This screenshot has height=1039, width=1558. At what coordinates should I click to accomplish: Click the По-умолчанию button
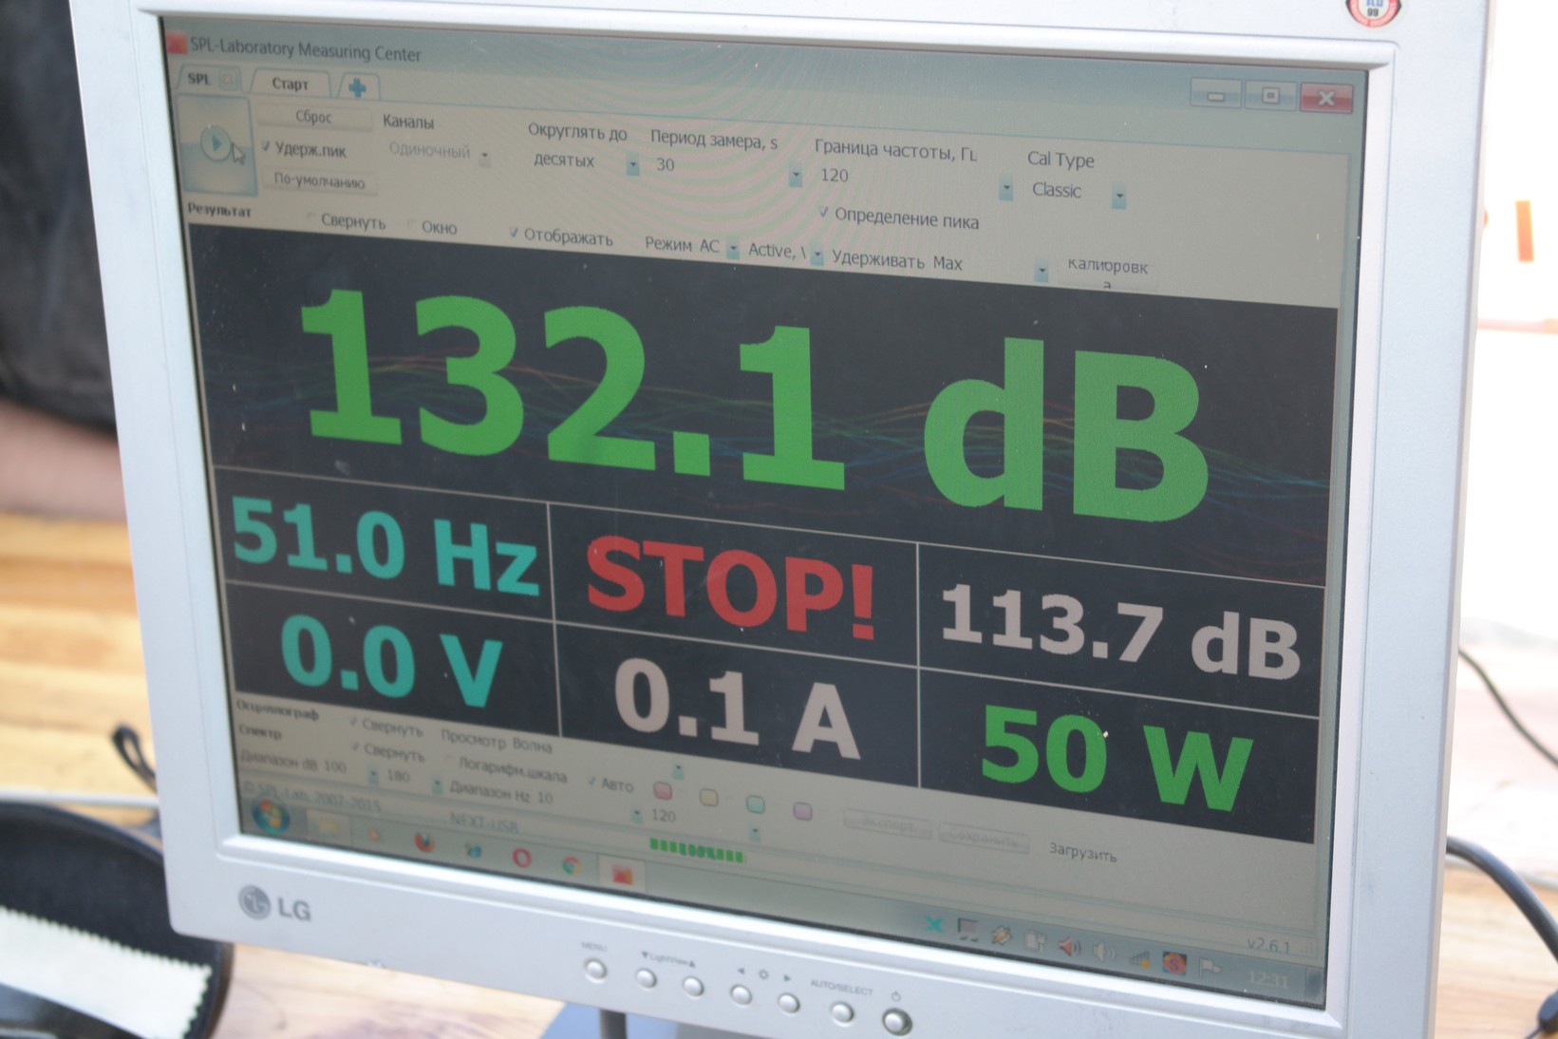[319, 180]
